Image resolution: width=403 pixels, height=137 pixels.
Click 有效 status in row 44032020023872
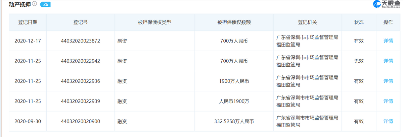pyautogui.click(x=359, y=41)
